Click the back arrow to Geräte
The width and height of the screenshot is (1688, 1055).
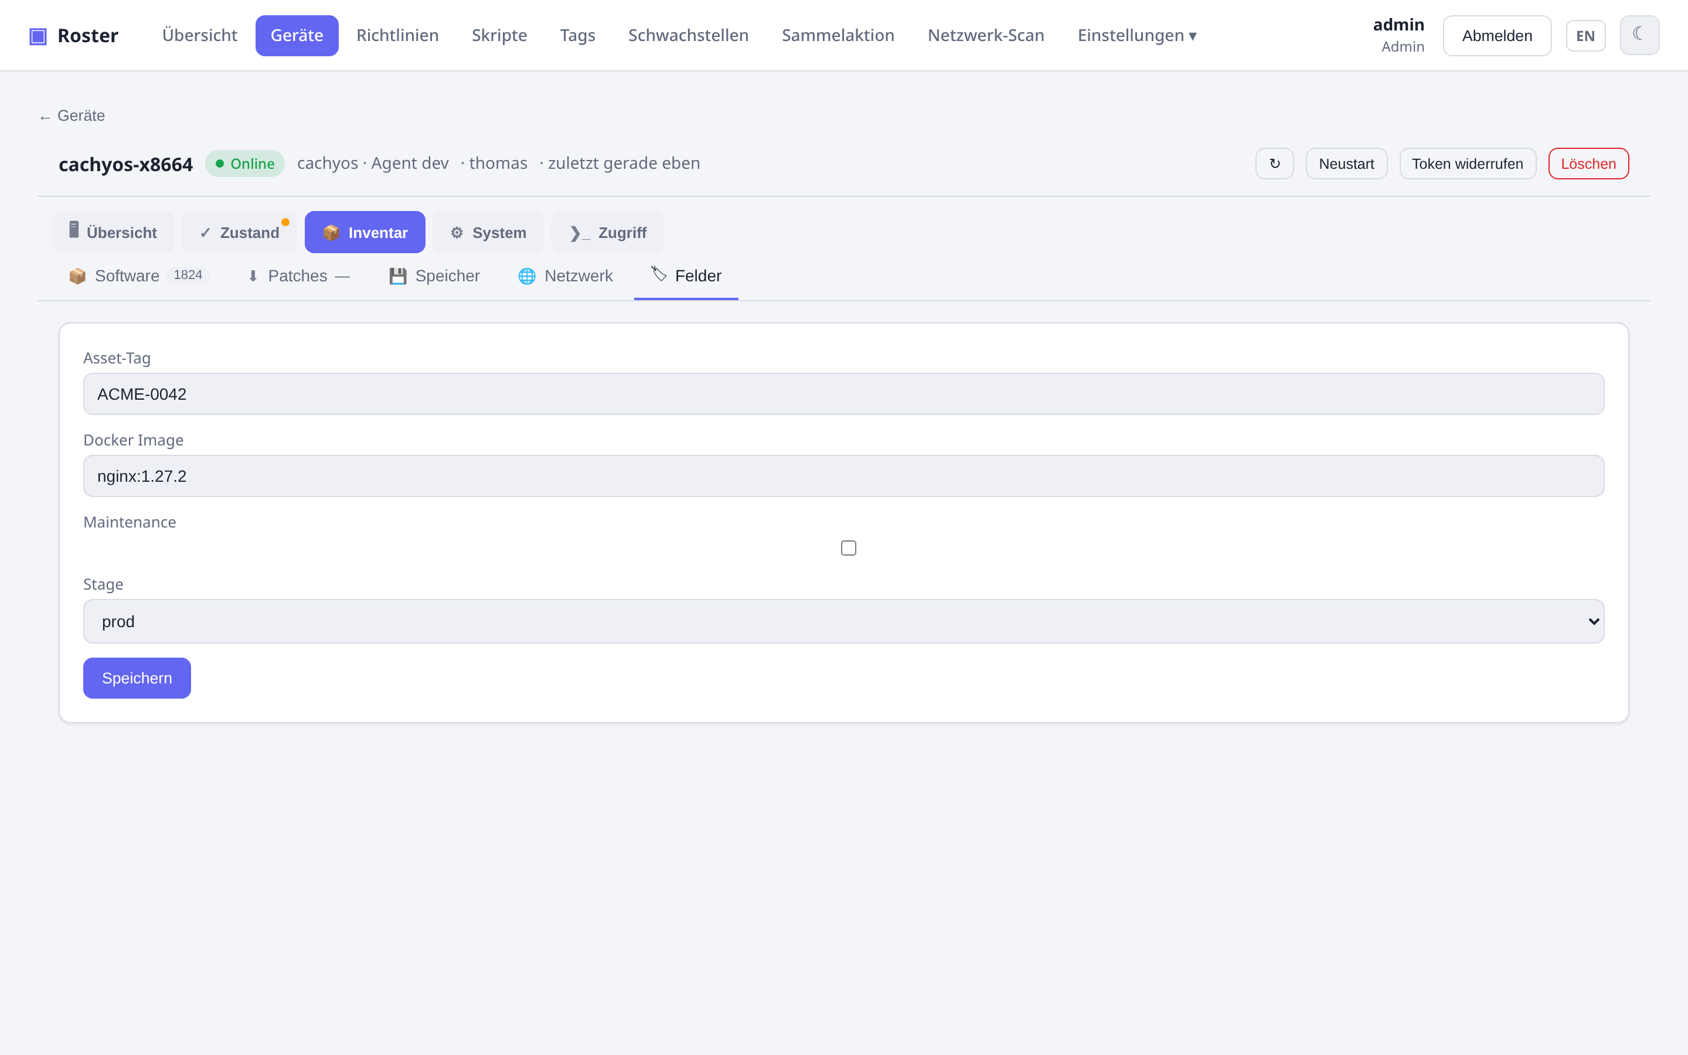(73, 116)
